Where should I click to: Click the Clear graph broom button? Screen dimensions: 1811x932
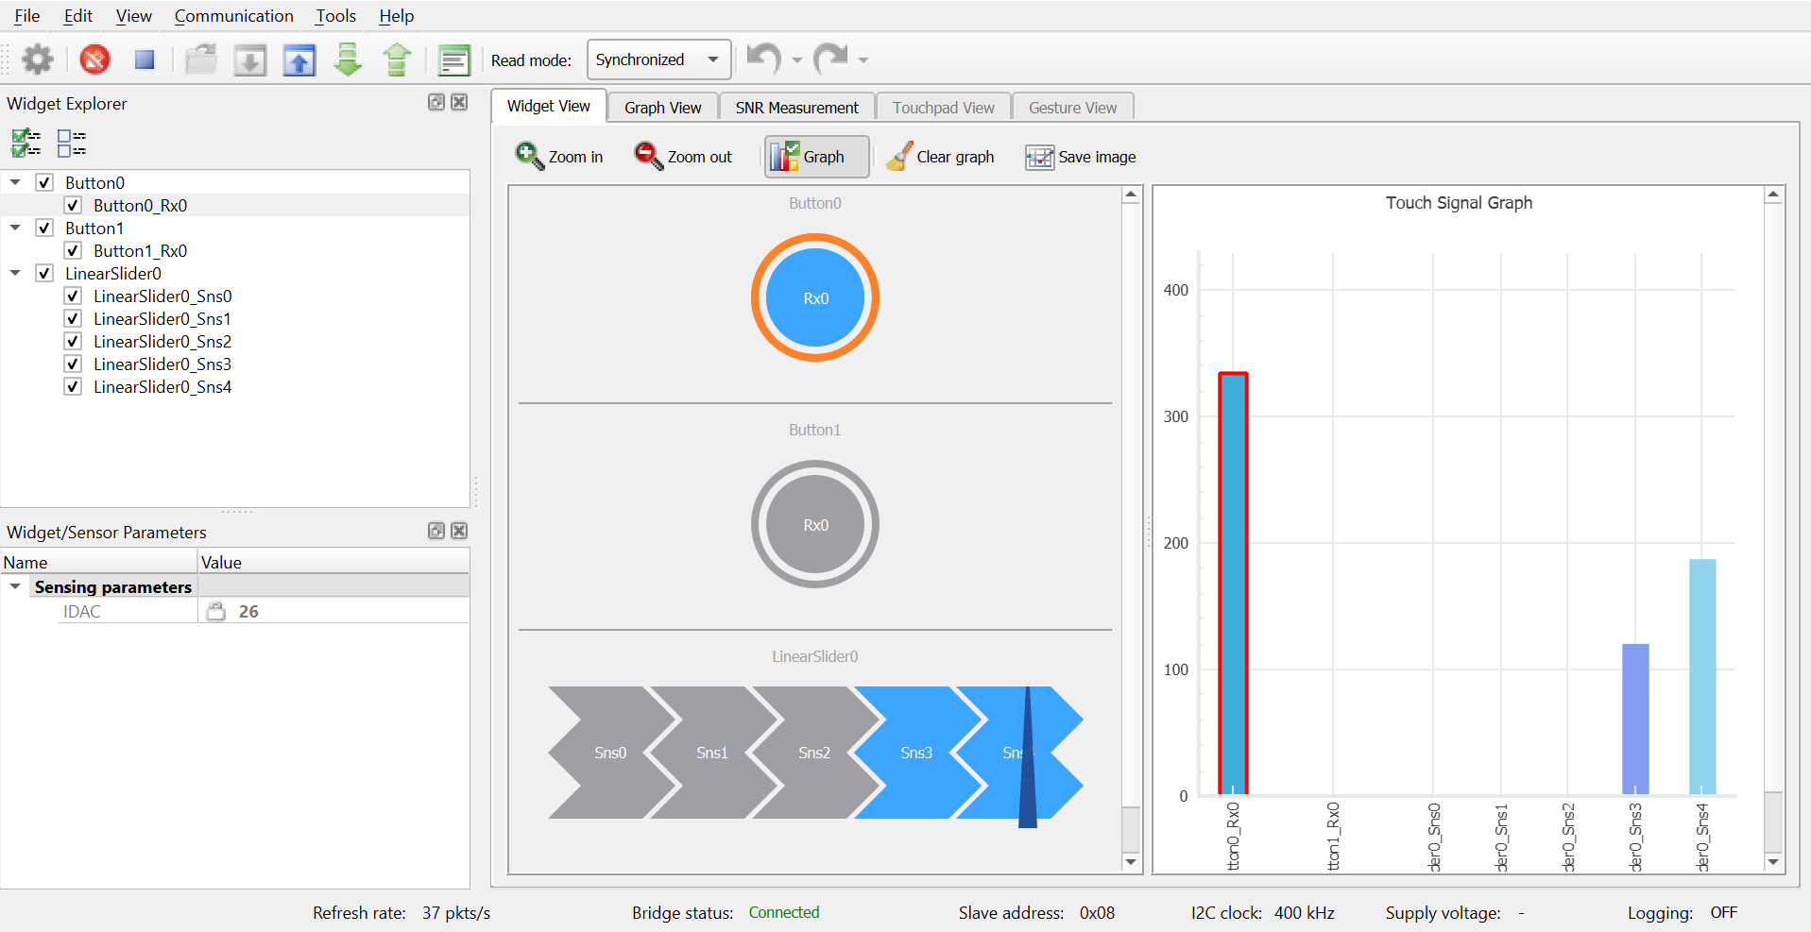(x=940, y=157)
